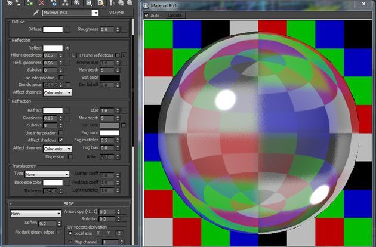Click the Back-side color map slot button
Image resolution: width=376 pixels, height=247 pixels.
(67, 183)
